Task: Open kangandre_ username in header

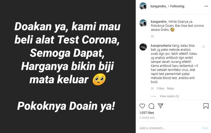Action: [159, 6]
